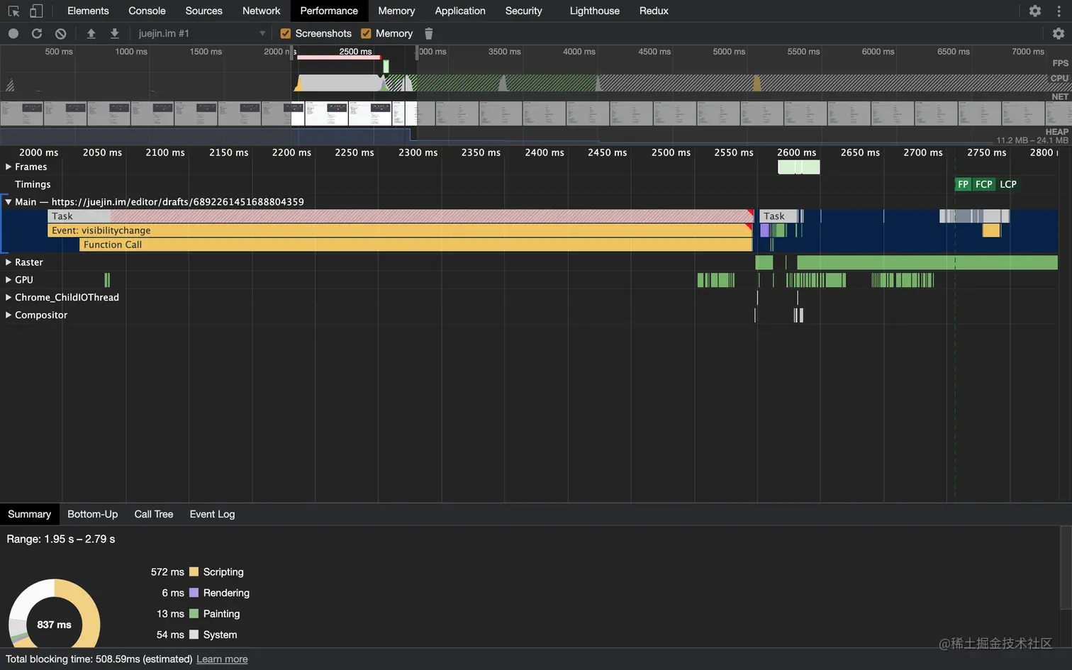Viewport: 1072px width, 670px height.
Task: Open the Call Tree tab
Action: (x=153, y=514)
